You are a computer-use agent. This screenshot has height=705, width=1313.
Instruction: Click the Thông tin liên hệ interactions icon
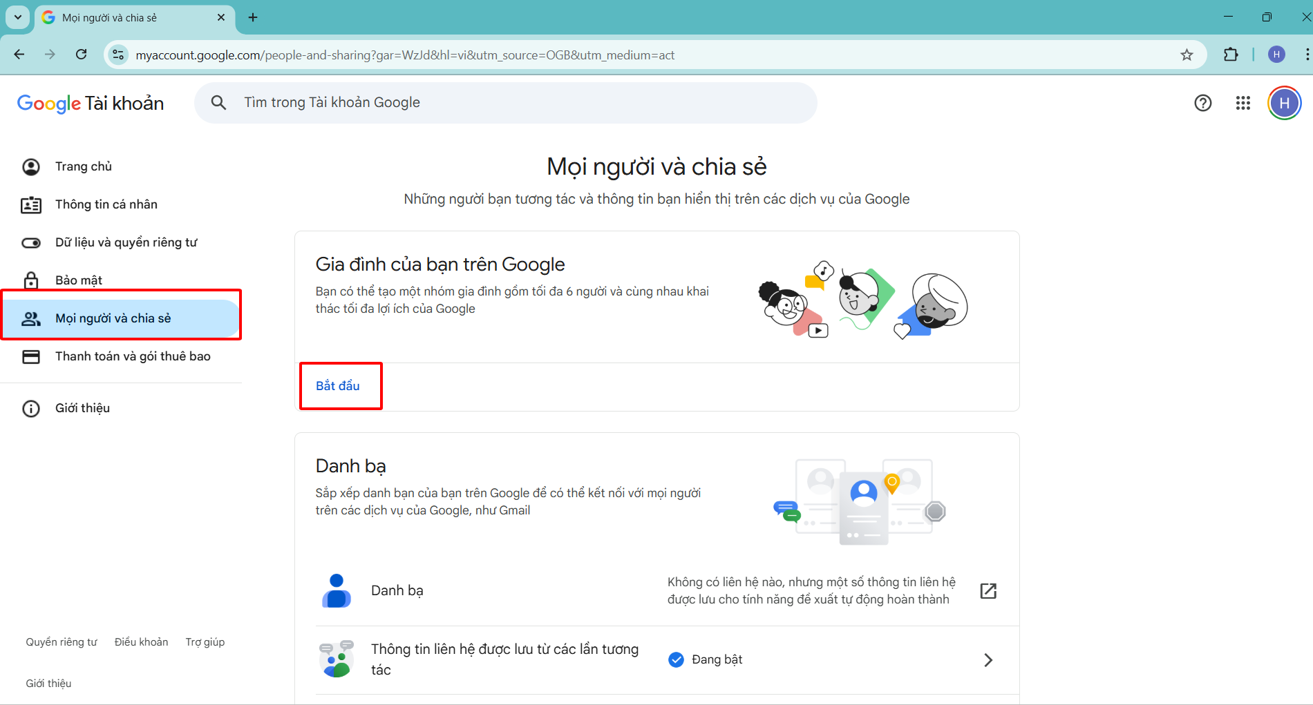pos(337,659)
